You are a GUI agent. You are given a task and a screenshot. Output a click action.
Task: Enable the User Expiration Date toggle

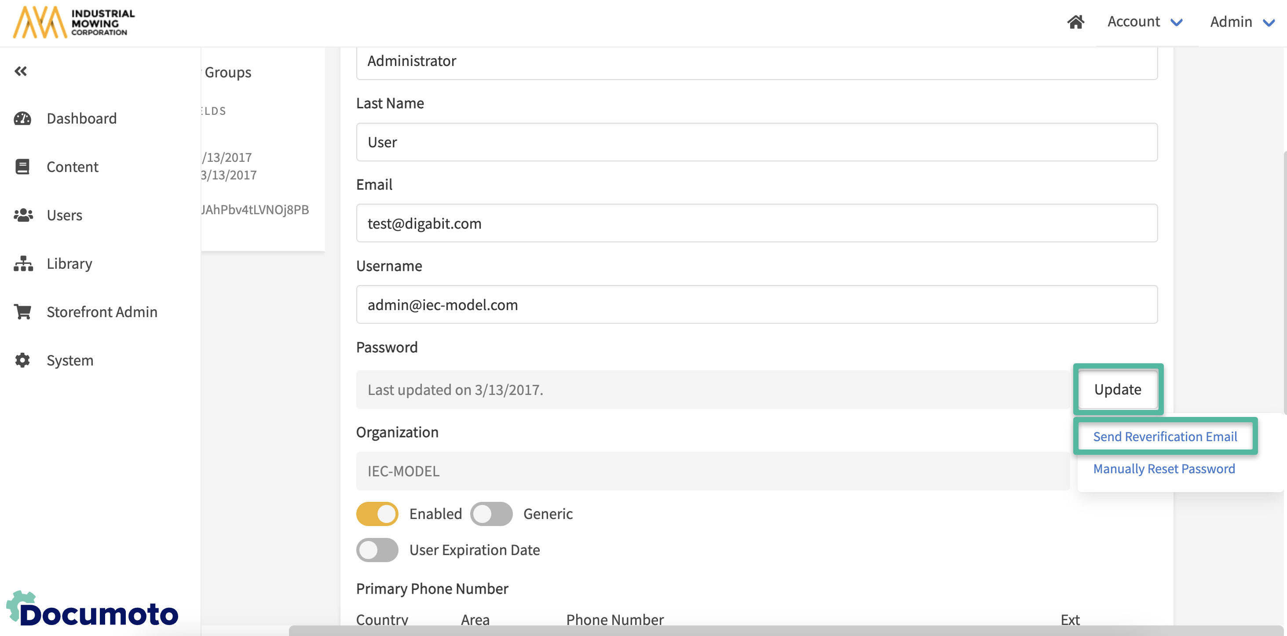click(x=377, y=549)
